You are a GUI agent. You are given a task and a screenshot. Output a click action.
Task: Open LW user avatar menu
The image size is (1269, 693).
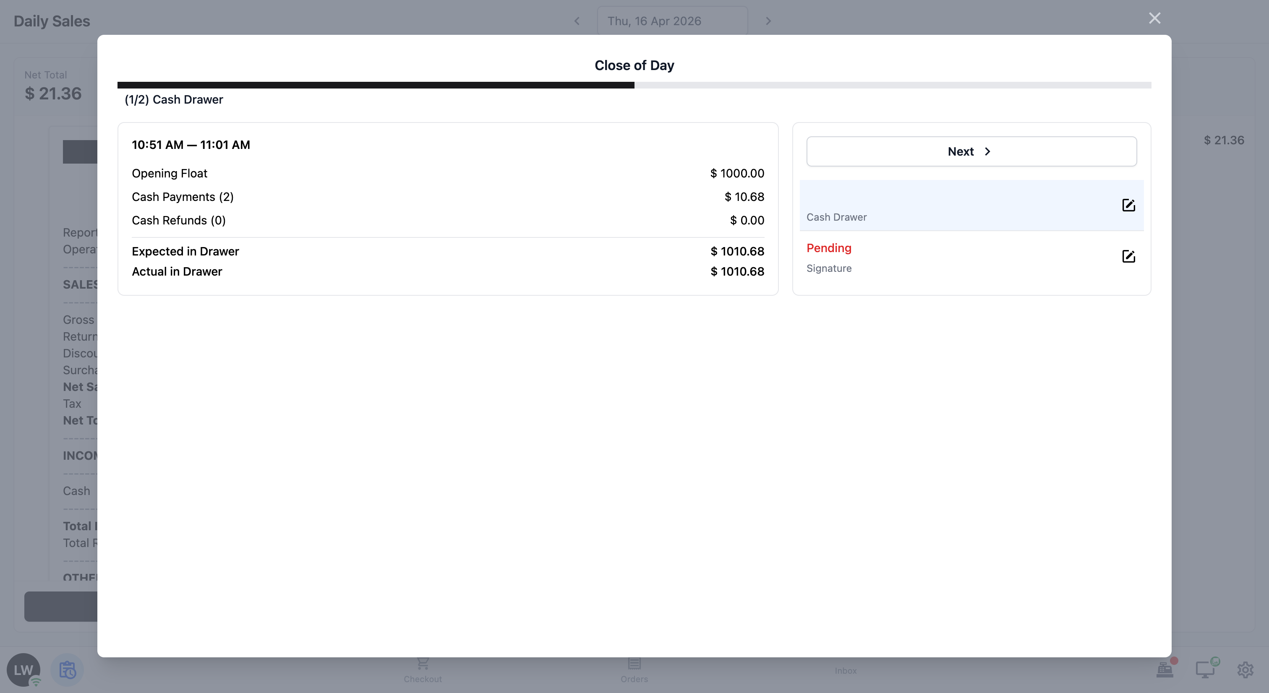coord(23,670)
